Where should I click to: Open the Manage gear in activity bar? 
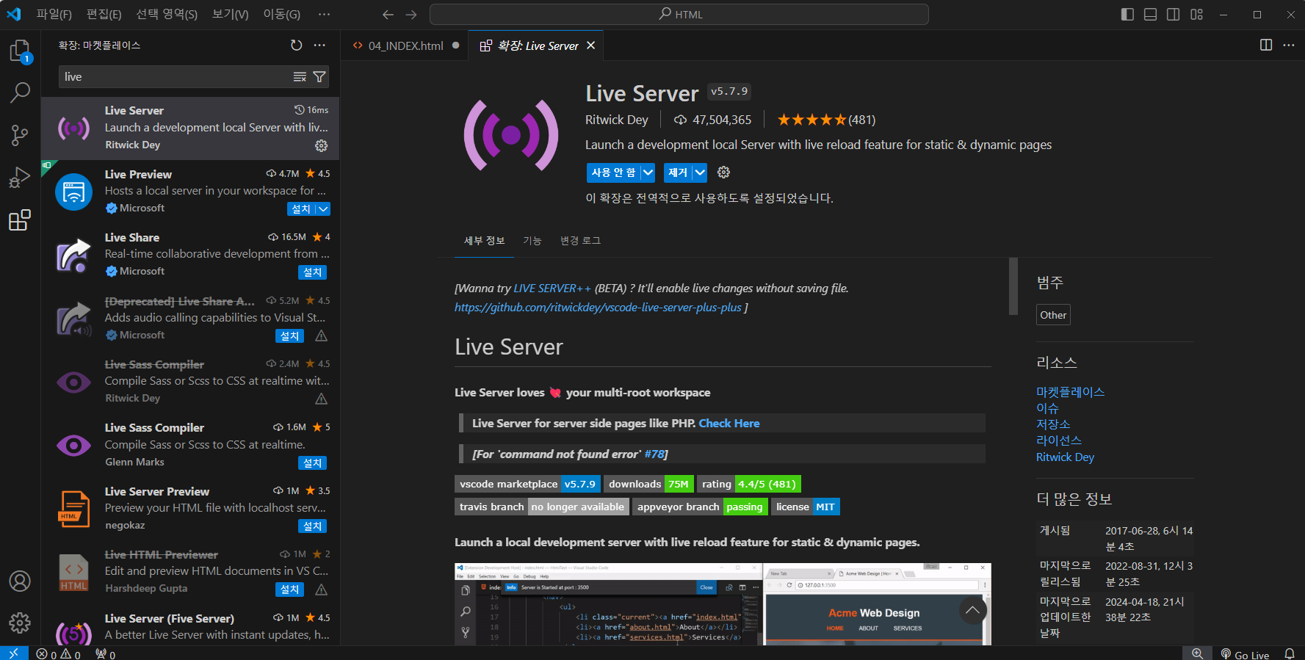point(20,623)
